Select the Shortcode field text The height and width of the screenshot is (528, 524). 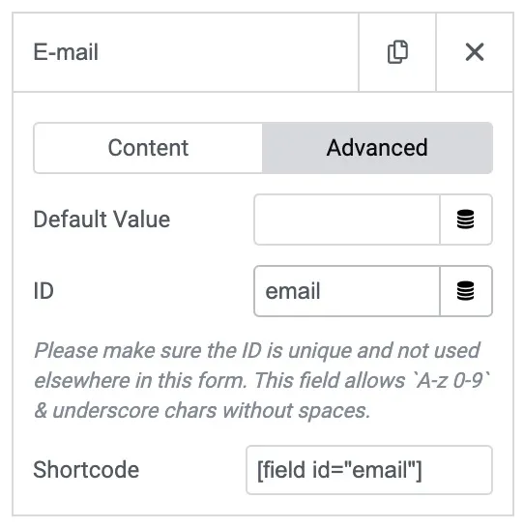click(369, 470)
